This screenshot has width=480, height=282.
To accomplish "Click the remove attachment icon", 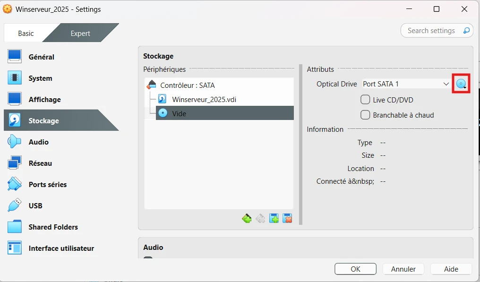I will 287,219.
